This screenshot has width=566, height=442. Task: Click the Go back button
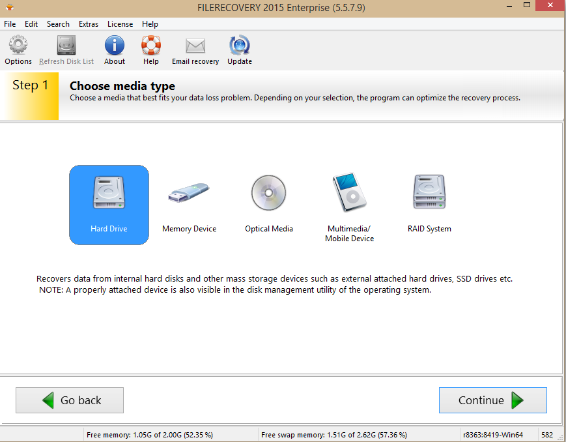coord(70,400)
